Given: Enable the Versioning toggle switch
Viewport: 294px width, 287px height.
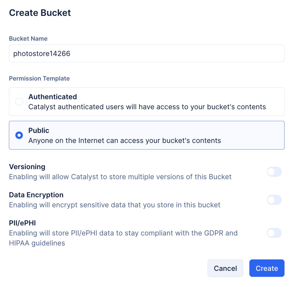Looking at the screenshot, I should [x=274, y=172].
